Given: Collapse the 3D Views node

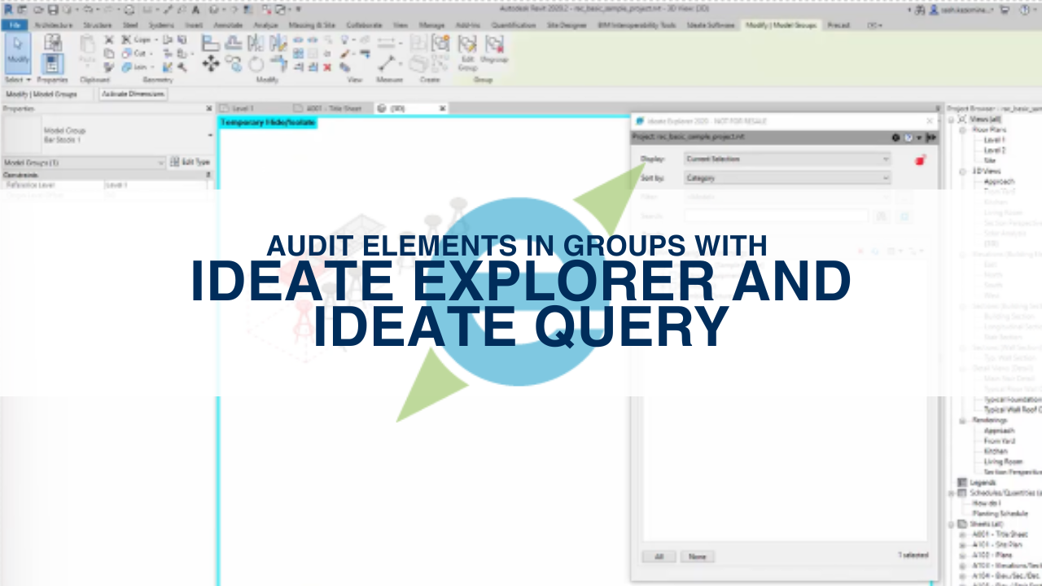Looking at the screenshot, I should point(962,171).
